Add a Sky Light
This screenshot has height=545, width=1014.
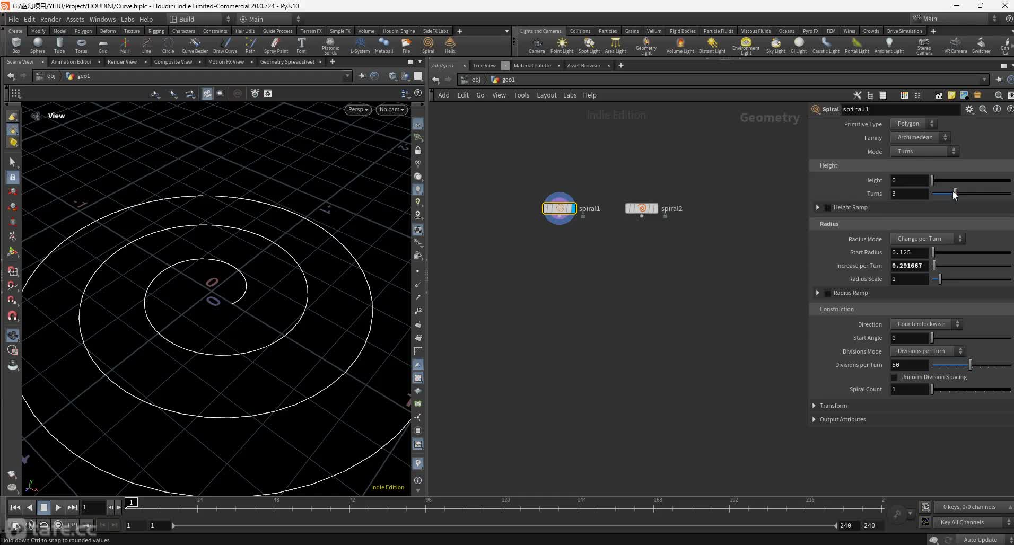coord(776,46)
